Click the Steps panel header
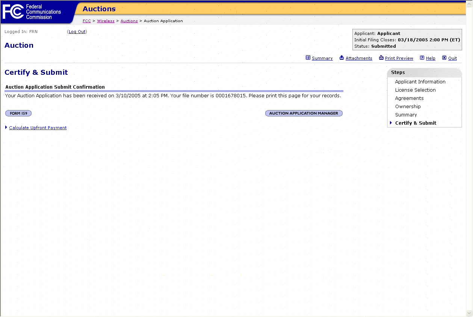The width and height of the screenshot is (473, 317). coord(425,72)
